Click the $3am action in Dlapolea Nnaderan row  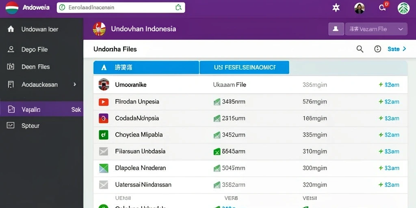[389, 168]
